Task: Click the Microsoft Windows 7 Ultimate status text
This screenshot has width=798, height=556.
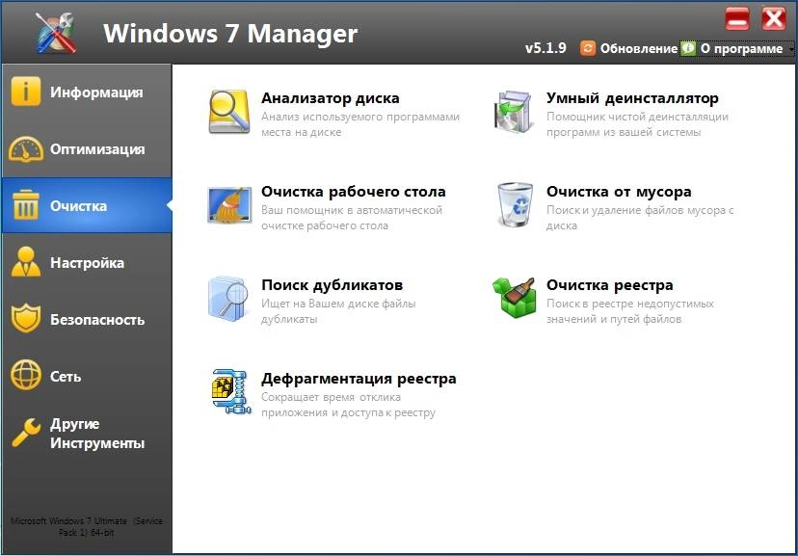Action: click(x=87, y=526)
